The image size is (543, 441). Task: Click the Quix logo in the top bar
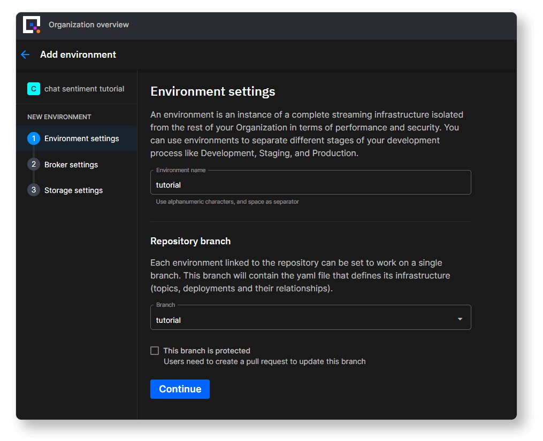(x=31, y=25)
